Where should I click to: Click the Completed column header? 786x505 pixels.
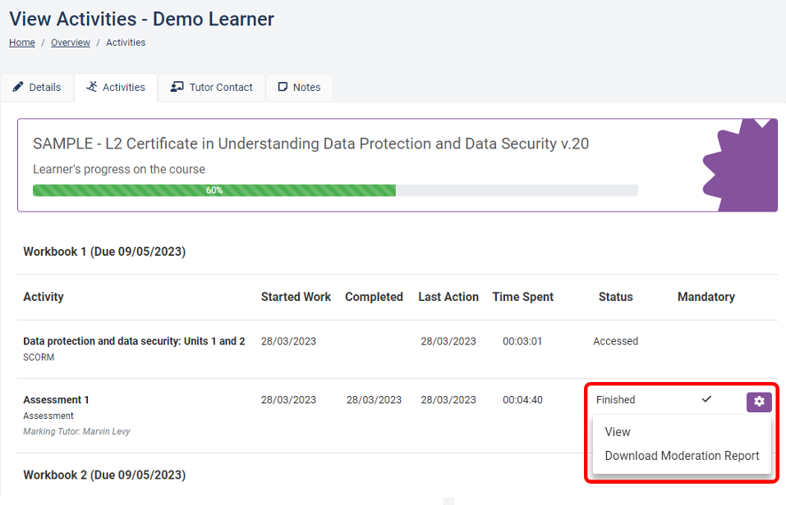coord(374,297)
